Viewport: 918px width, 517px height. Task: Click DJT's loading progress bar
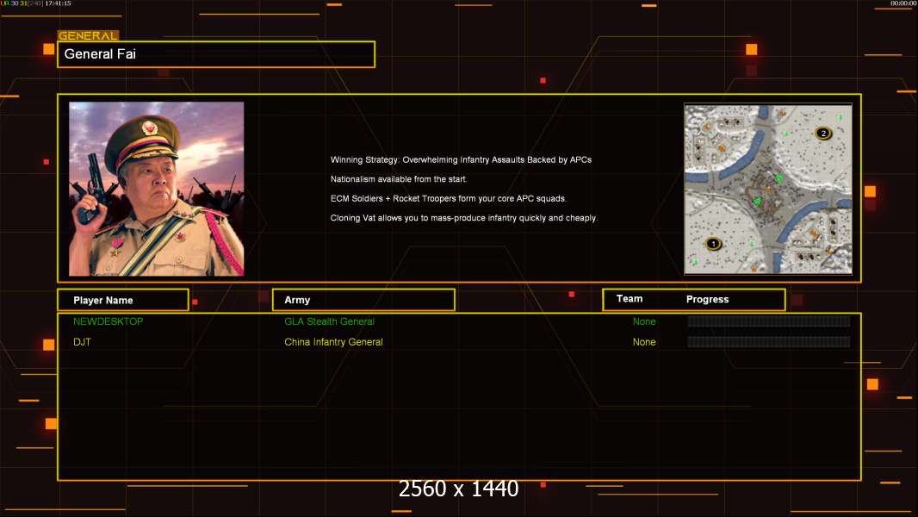[x=769, y=342]
